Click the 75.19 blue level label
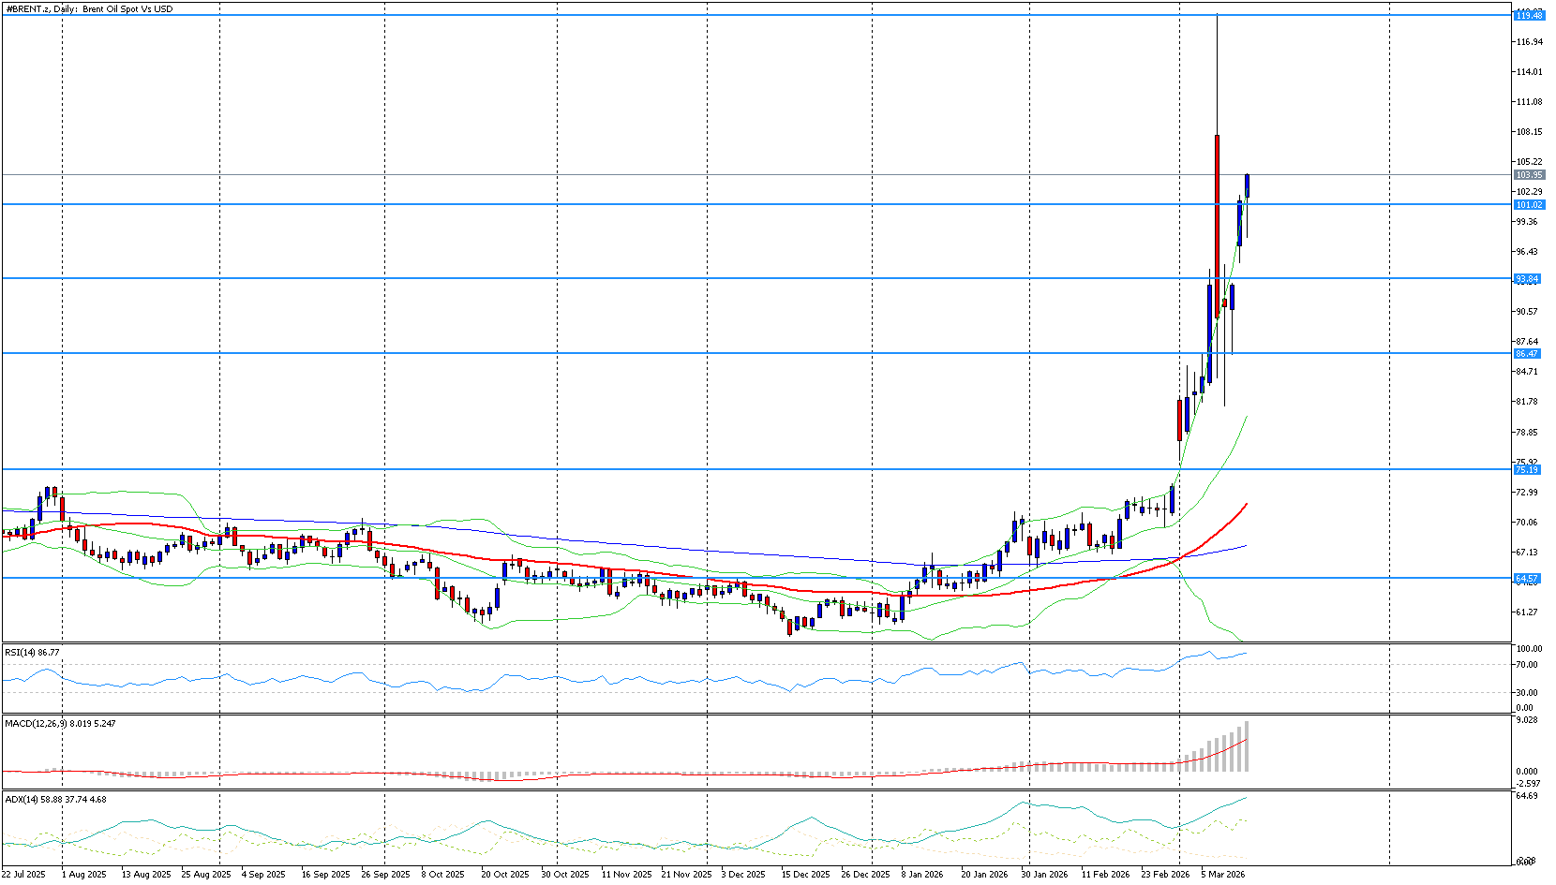1556x885 pixels. pos(1528,469)
